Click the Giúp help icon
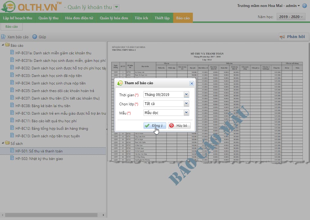This screenshot has height=220, width=310. (35, 37)
